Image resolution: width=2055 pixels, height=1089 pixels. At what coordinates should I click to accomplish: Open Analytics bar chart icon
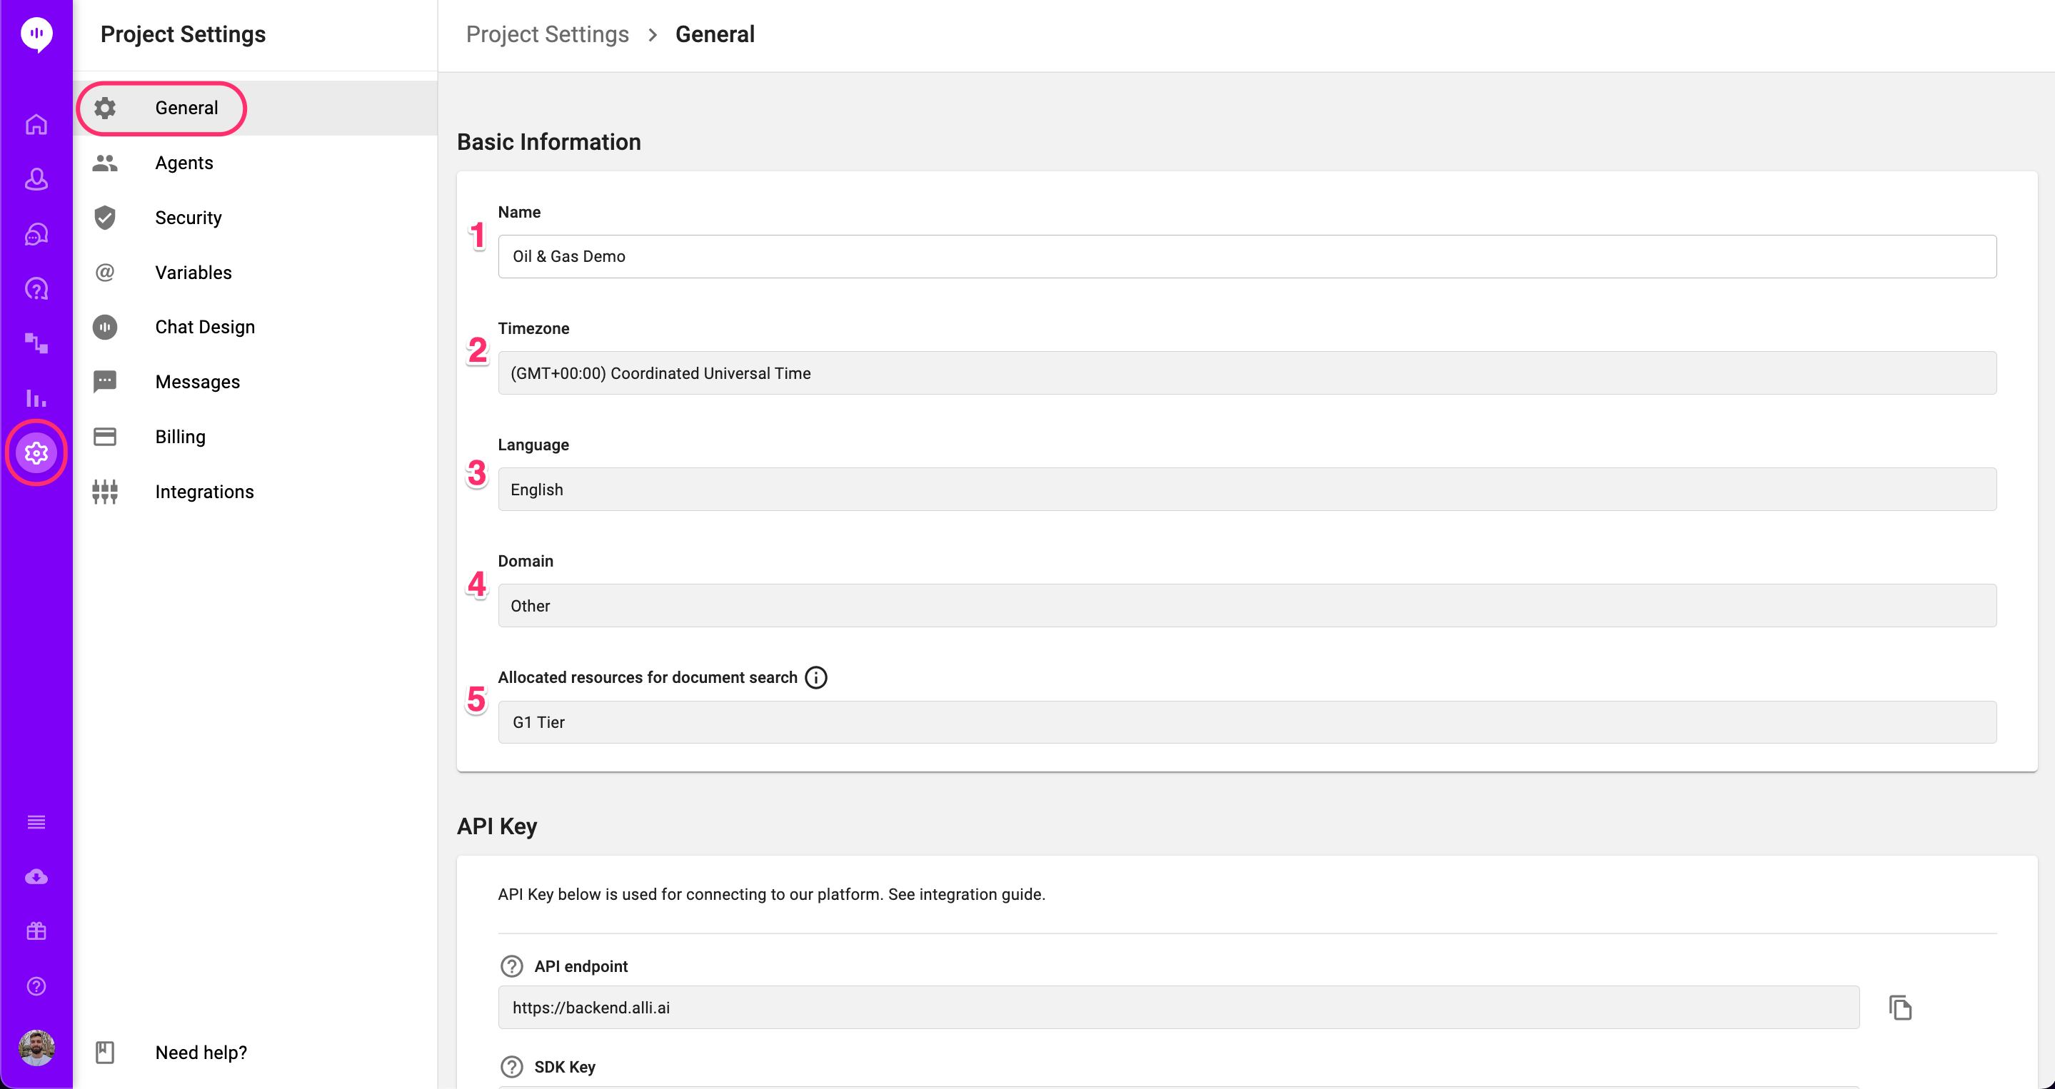pos(36,399)
